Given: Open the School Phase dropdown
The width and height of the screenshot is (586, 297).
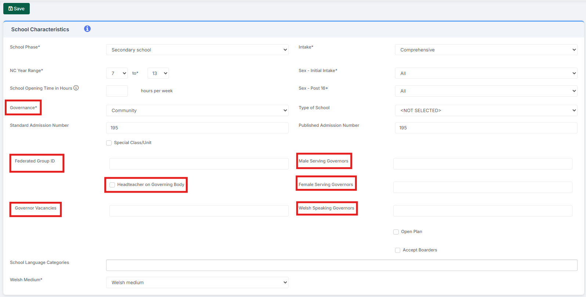Looking at the screenshot, I should tap(197, 50).
